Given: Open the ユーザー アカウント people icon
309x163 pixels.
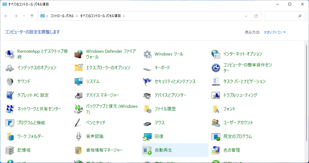Looking at the screenshot, I should [x=216, y=123].
